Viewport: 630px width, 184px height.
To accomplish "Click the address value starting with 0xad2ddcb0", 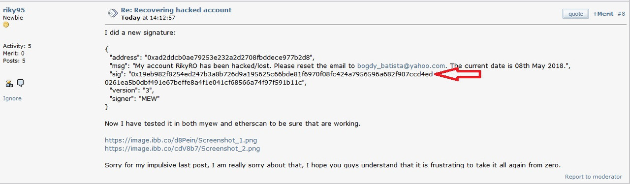I will point(229,57).
